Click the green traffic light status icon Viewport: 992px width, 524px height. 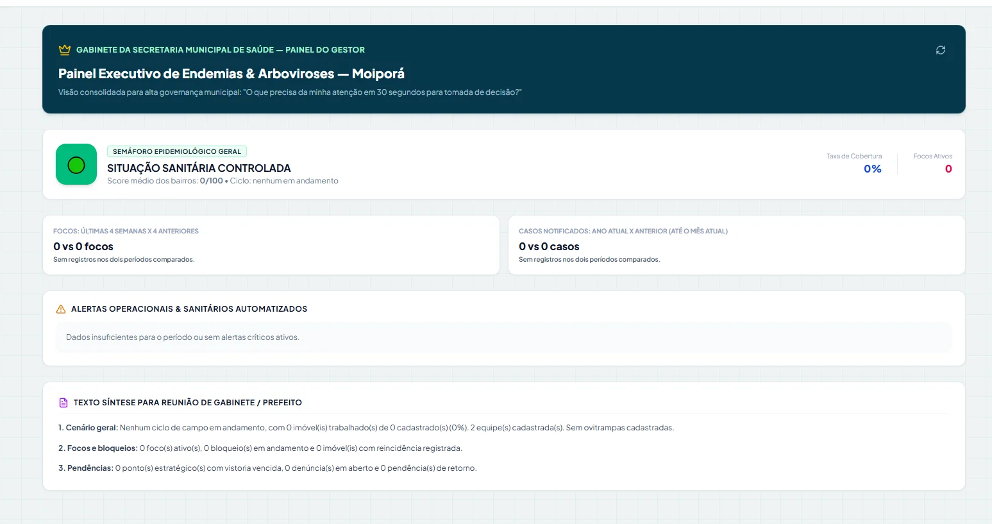[x=76, y=164]
